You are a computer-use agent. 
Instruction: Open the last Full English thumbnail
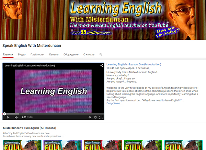pyautogui.click(x=184, y=145)
